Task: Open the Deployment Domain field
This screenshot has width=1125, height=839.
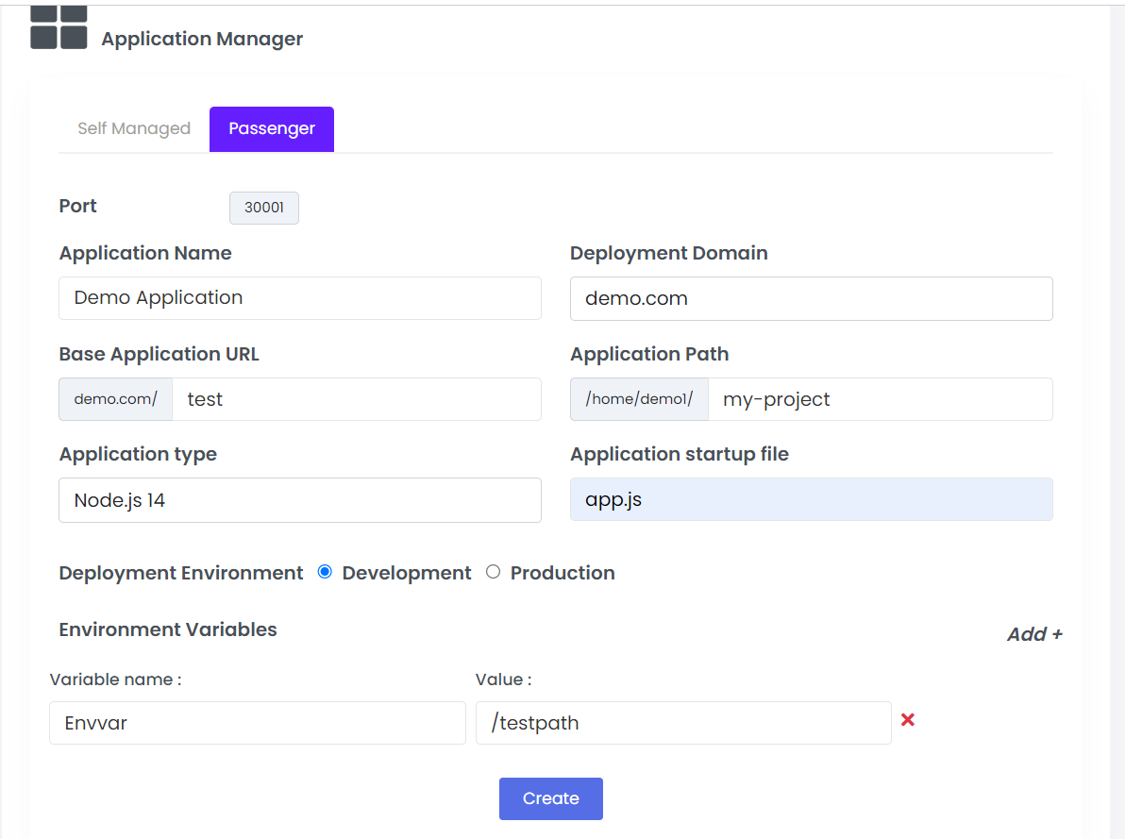Action: click(x=811, y=298)
